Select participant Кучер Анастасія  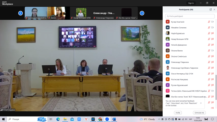pos(190,22)
